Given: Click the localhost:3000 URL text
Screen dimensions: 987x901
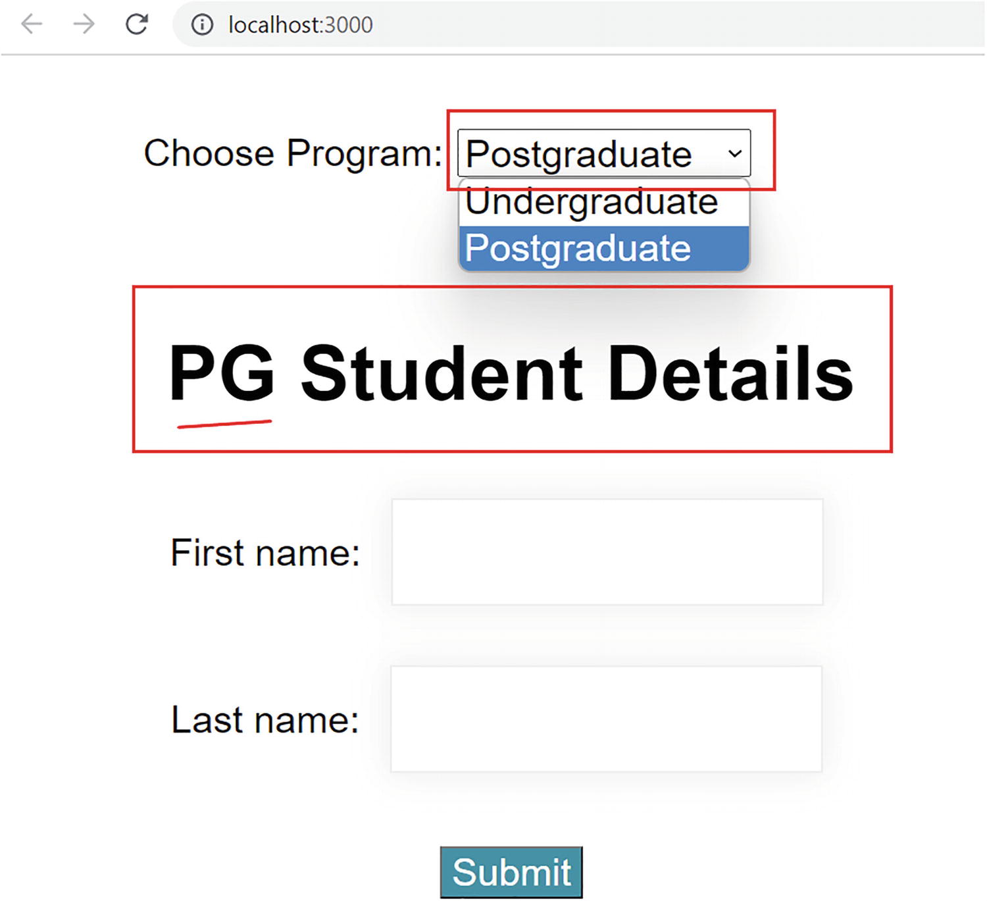Looking at the screenshot, I should click(x=300, y=25).
